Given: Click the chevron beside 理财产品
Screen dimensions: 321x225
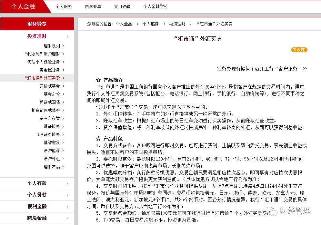Looking at the screenshot, I should (x=63, y=167).
